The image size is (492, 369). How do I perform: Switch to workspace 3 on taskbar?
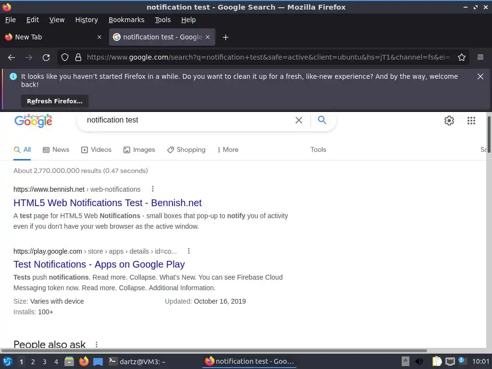(x=44, y=362)
